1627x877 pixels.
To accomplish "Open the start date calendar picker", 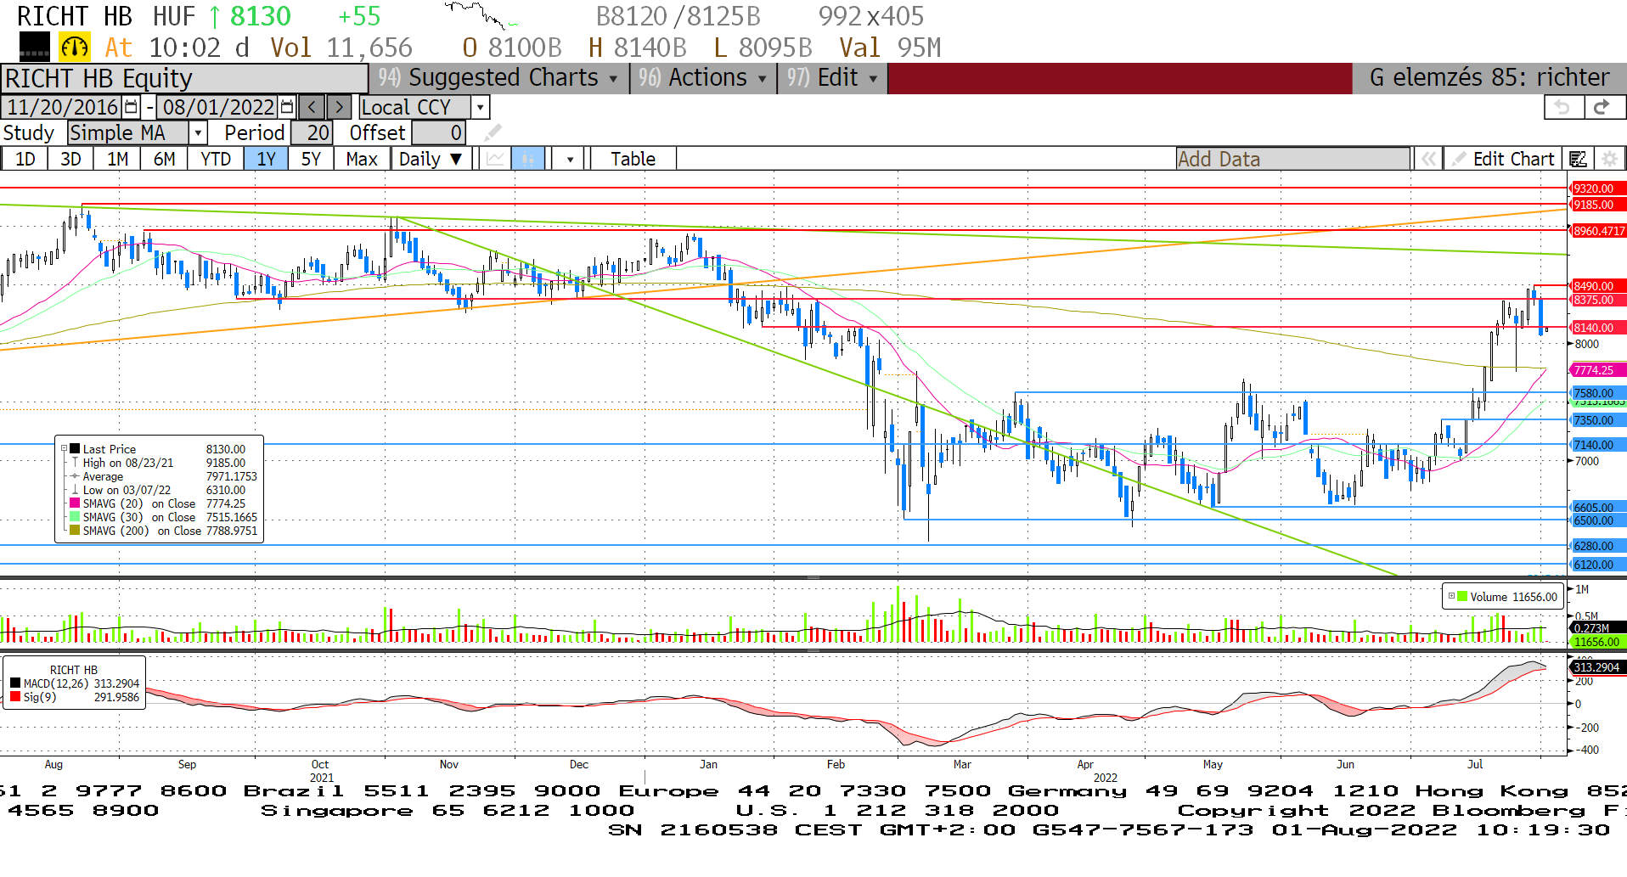I will [131, 107].
